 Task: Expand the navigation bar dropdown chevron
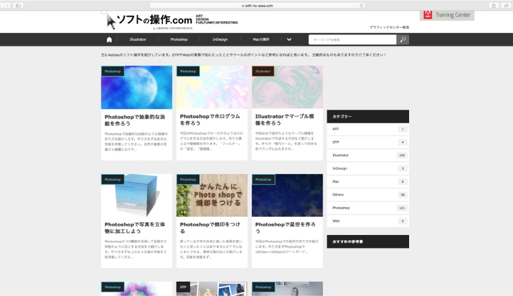tap(289, 40)
